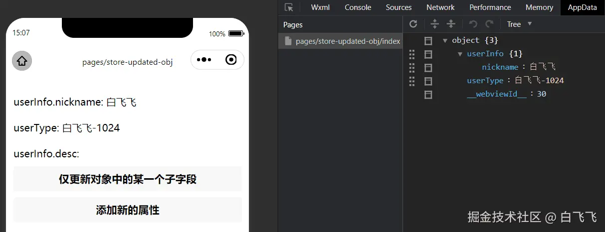The height and width of the screenshot is (232, 605).
Task: Click the undo arrow in AppData toolbar
Action: pyautogui.click(x=473, y=24)
